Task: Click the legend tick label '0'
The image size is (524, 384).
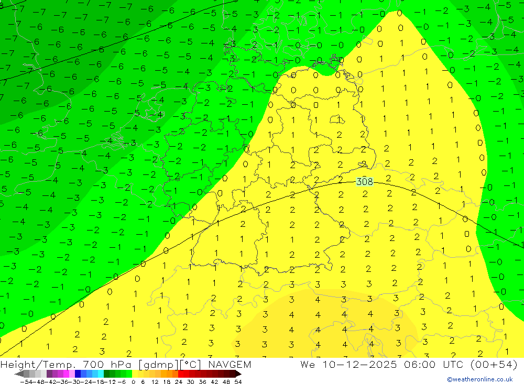Action: click(x=133, y=382)
